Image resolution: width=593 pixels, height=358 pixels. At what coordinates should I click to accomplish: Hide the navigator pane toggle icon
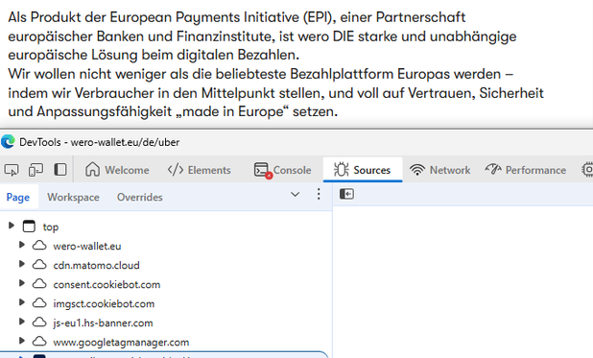[x=346, y=194]
